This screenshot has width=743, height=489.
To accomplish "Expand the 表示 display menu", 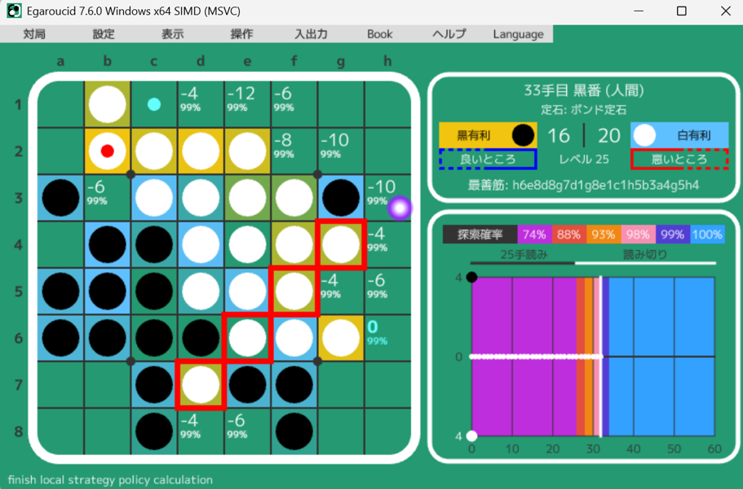I will pos(172,34).
